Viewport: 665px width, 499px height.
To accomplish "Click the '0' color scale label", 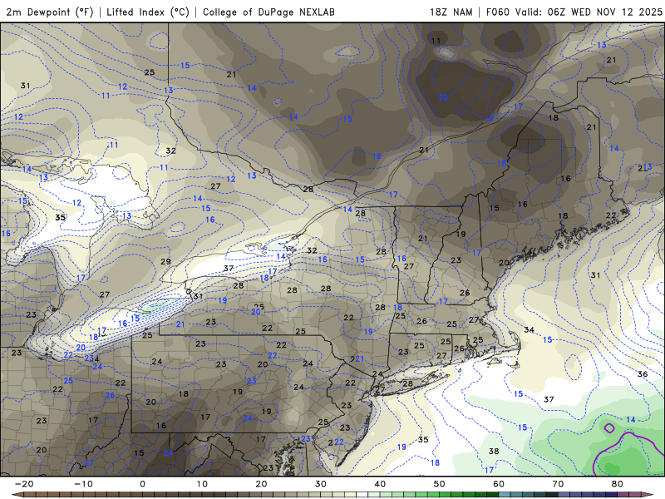I will 142,484.
